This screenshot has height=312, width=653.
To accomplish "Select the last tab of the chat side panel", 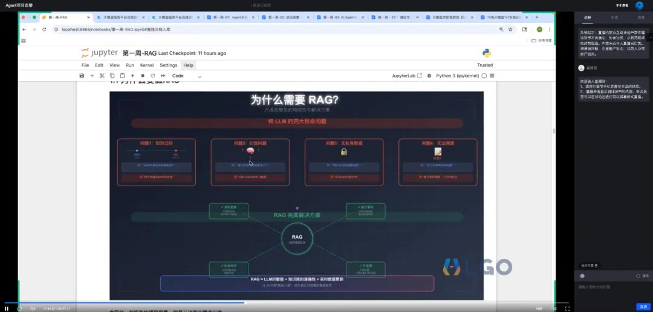I will [x=641, y=18].
